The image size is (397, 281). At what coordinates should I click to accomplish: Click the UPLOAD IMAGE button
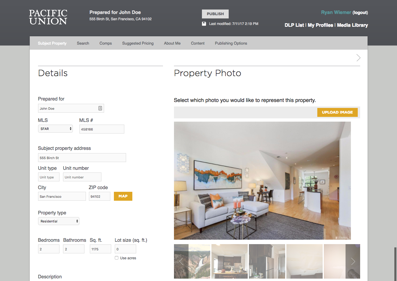pos(337,112)
